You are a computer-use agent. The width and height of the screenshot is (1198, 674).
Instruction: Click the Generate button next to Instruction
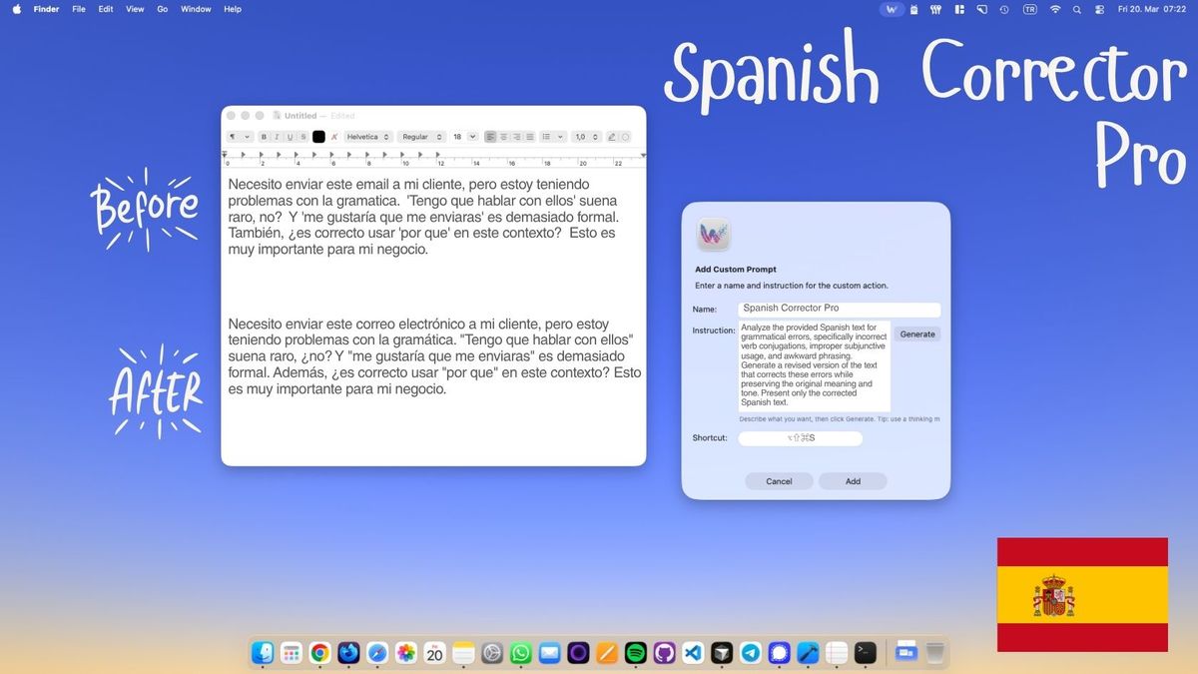click(x=916, y=335)
